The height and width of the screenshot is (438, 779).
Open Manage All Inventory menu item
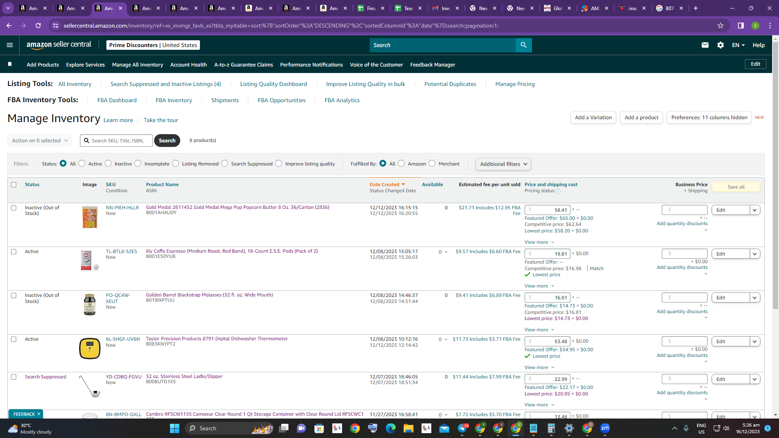[x=138, y=65]
